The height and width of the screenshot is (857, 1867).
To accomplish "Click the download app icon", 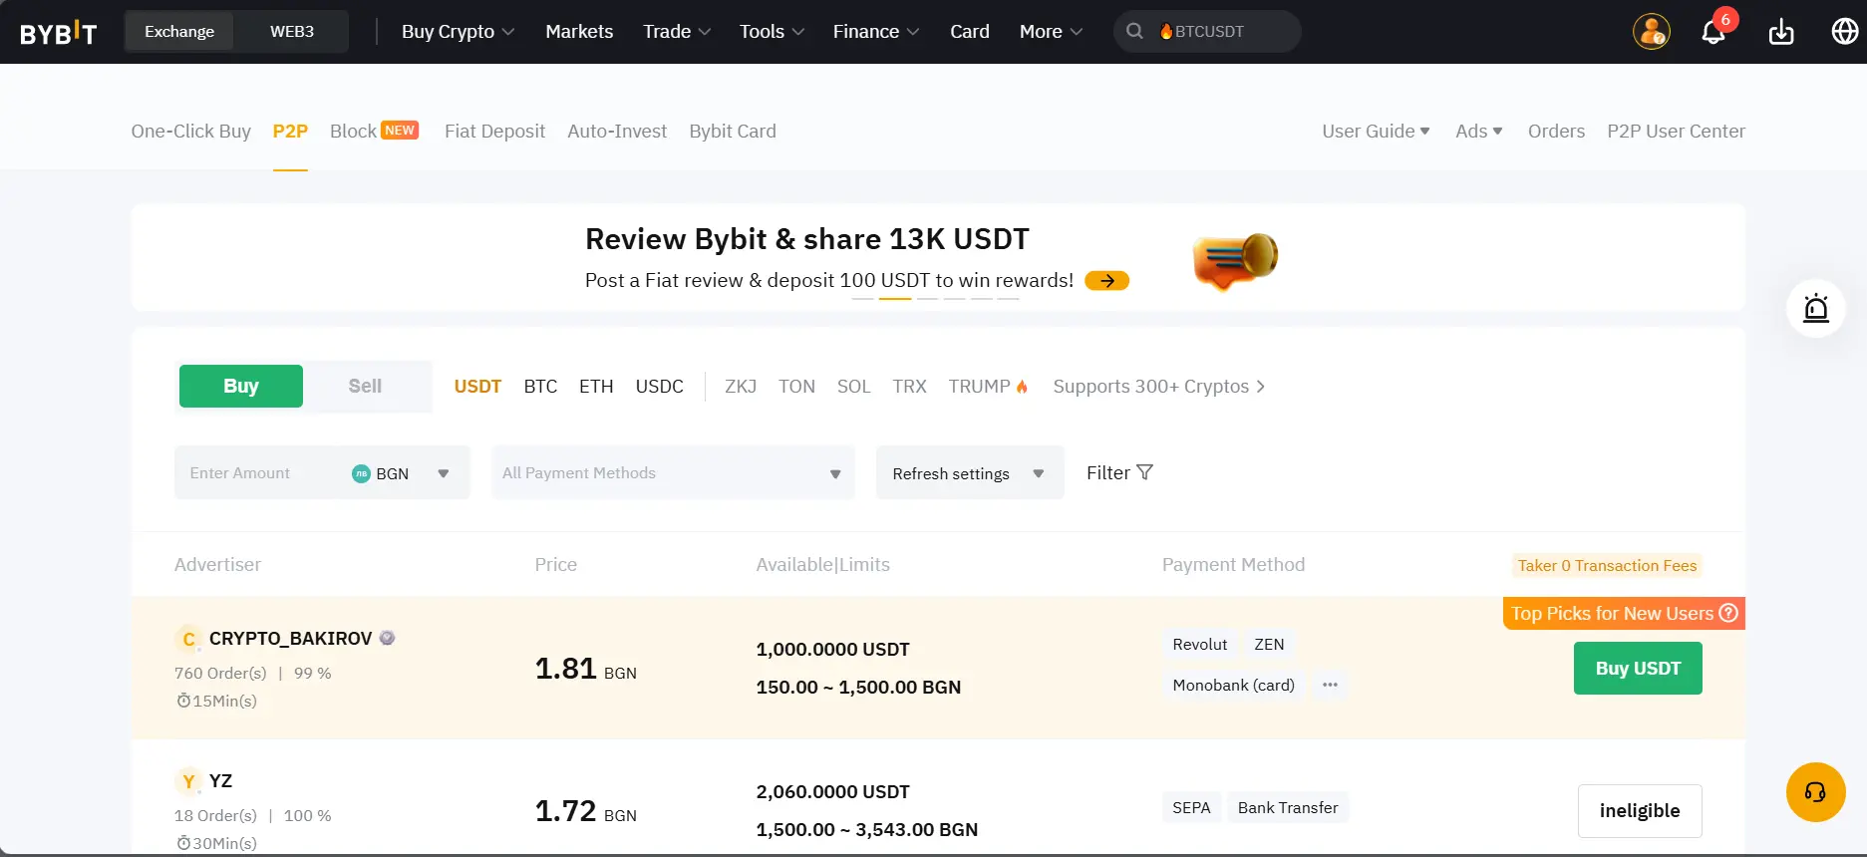I will pos(1781,32).
